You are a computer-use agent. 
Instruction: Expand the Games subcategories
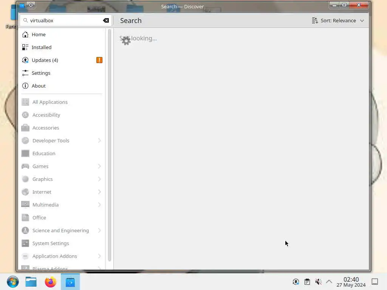tap(99, 166)
